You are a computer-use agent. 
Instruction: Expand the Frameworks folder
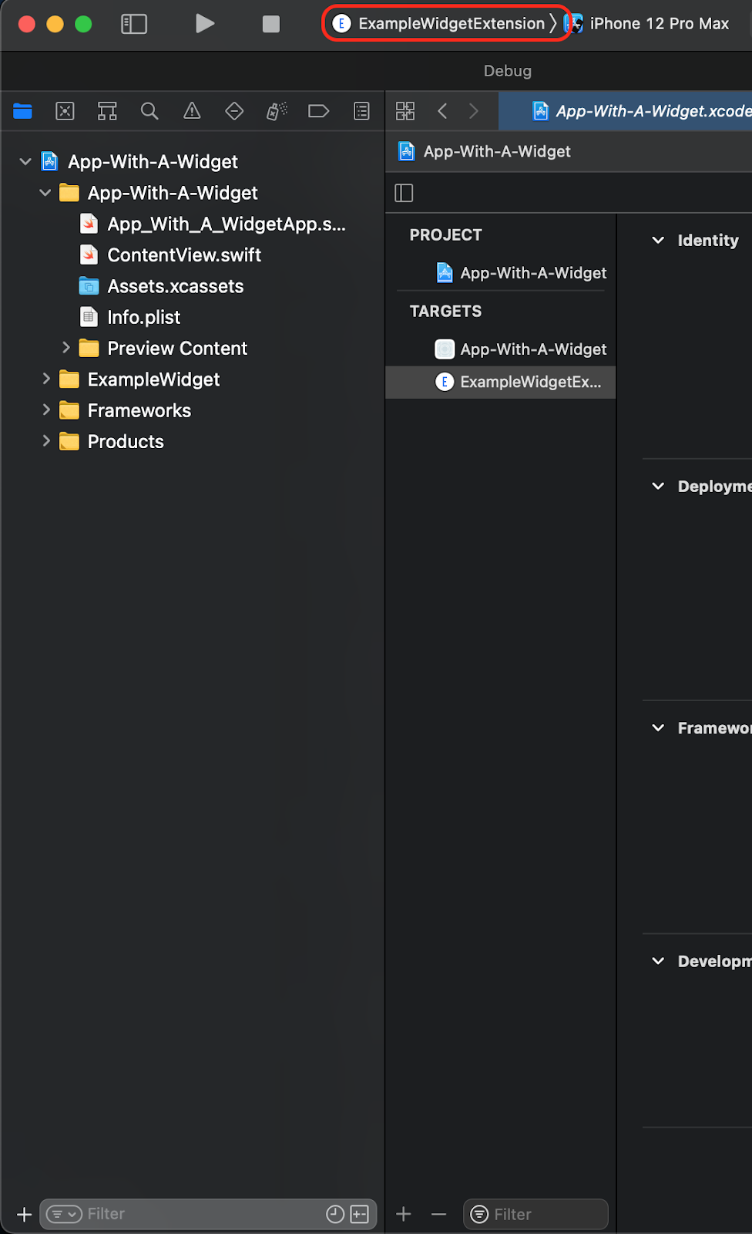pyautogui.click(x=45, y=410)
